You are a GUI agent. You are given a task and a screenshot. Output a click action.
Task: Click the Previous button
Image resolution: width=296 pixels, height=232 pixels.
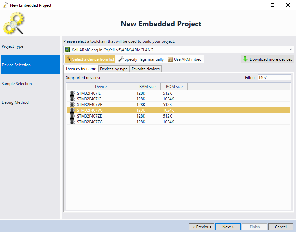(x=201, y=227)
